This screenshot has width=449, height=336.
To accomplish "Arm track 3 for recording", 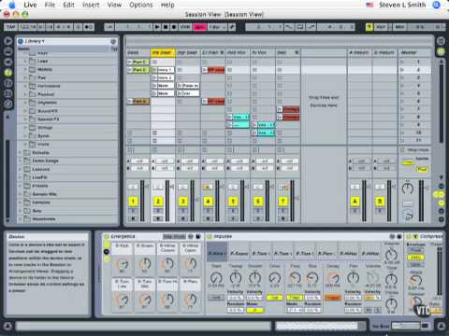I will coord(183,218).
